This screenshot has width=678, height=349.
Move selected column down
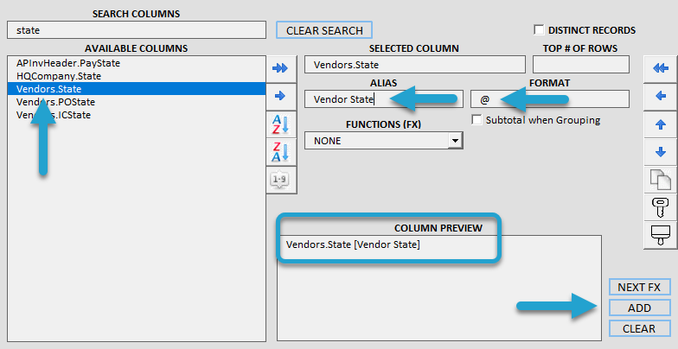661,152
